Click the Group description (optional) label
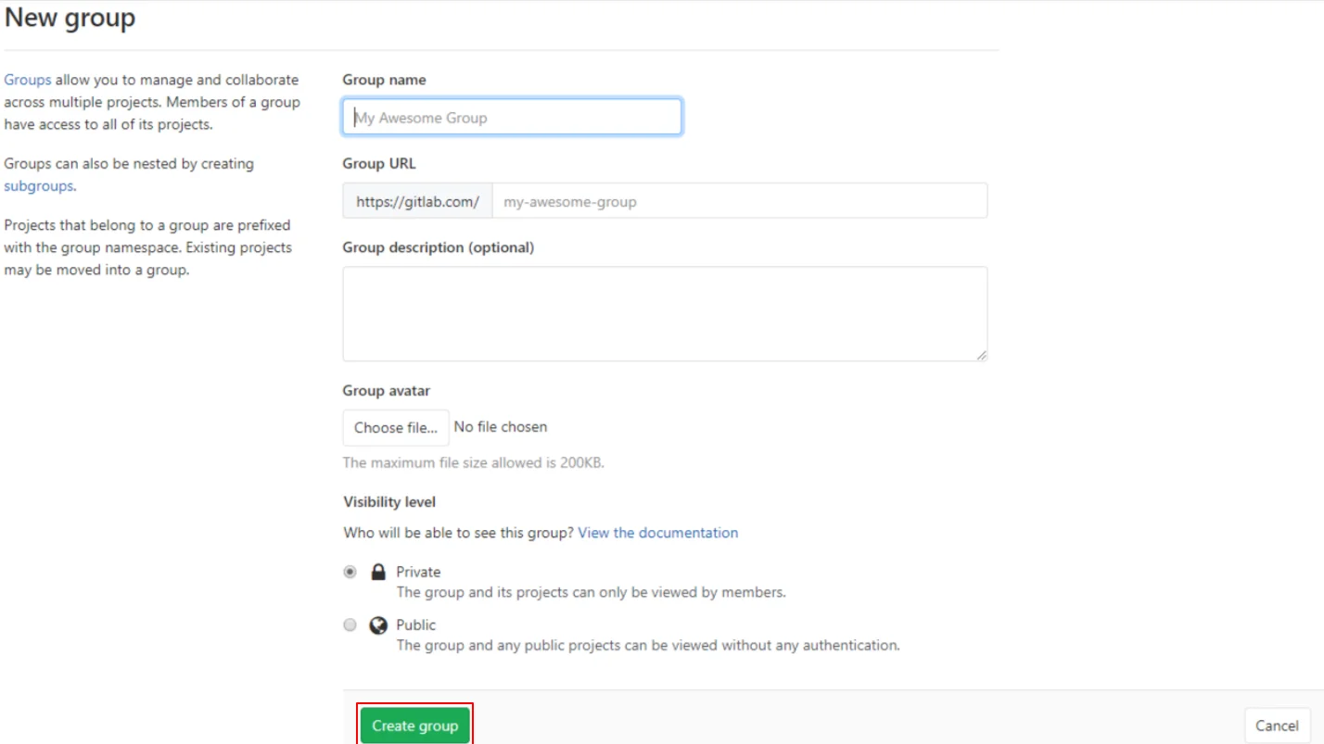The width and height of the screenshot is (1324, 744). tap(439, 247)
